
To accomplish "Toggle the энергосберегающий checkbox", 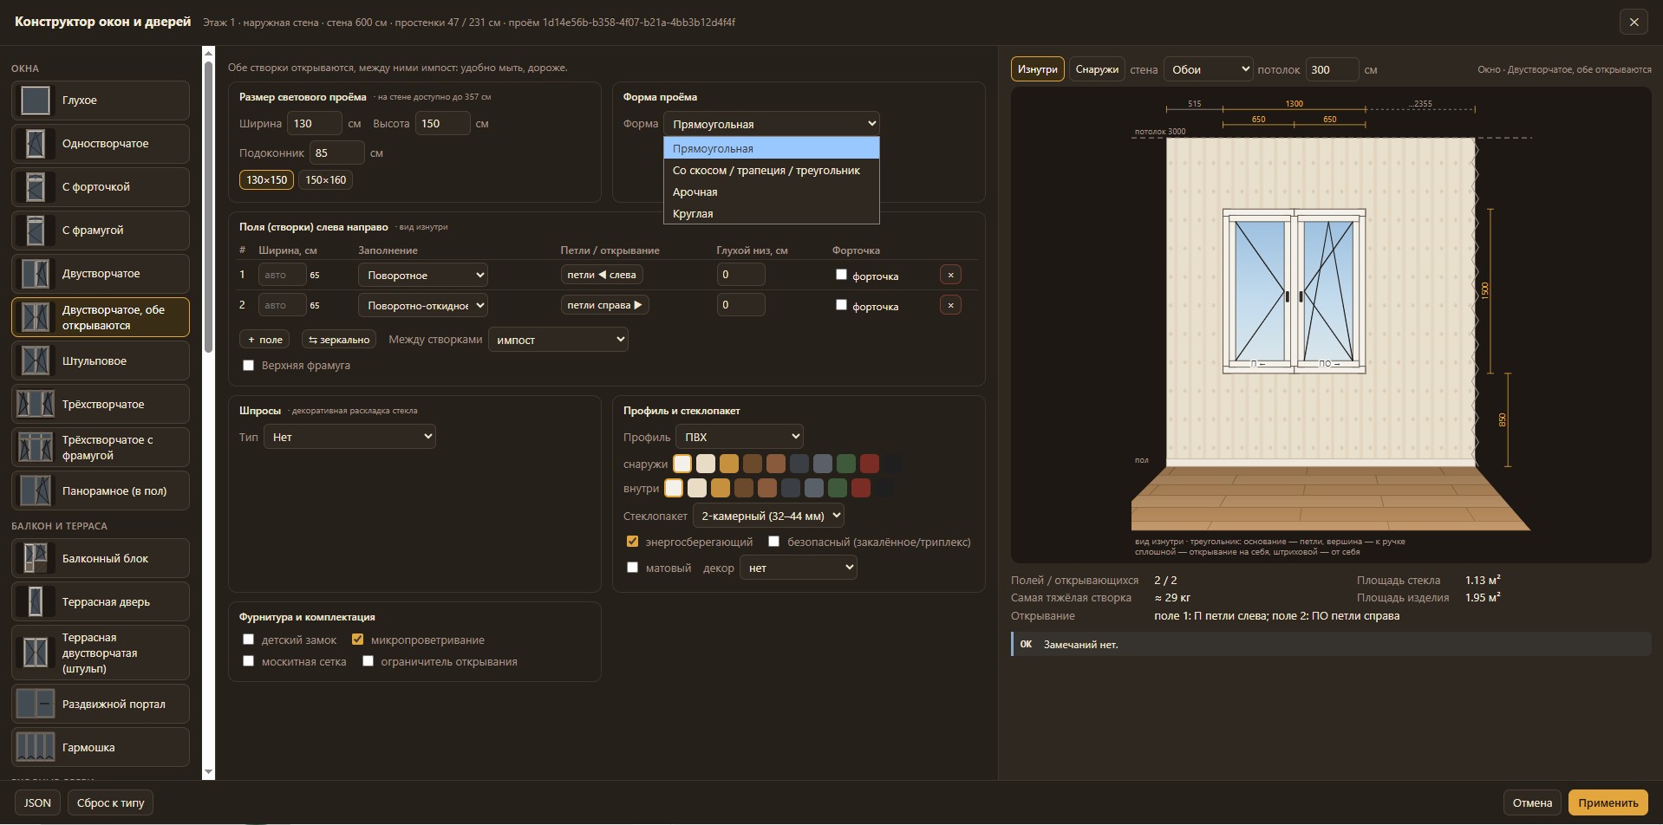I will [632, 542].
